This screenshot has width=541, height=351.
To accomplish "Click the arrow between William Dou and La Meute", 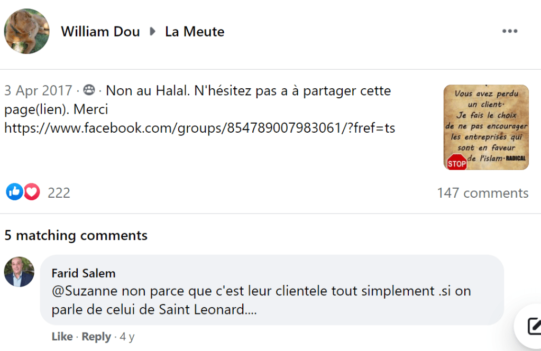I will point(152,32).
